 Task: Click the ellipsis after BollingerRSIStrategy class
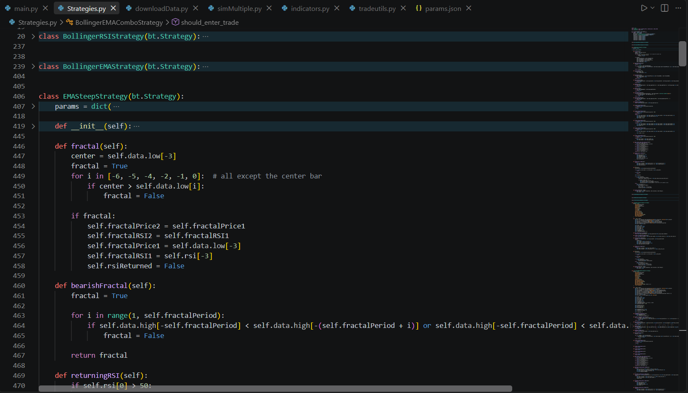coord(206,37)
